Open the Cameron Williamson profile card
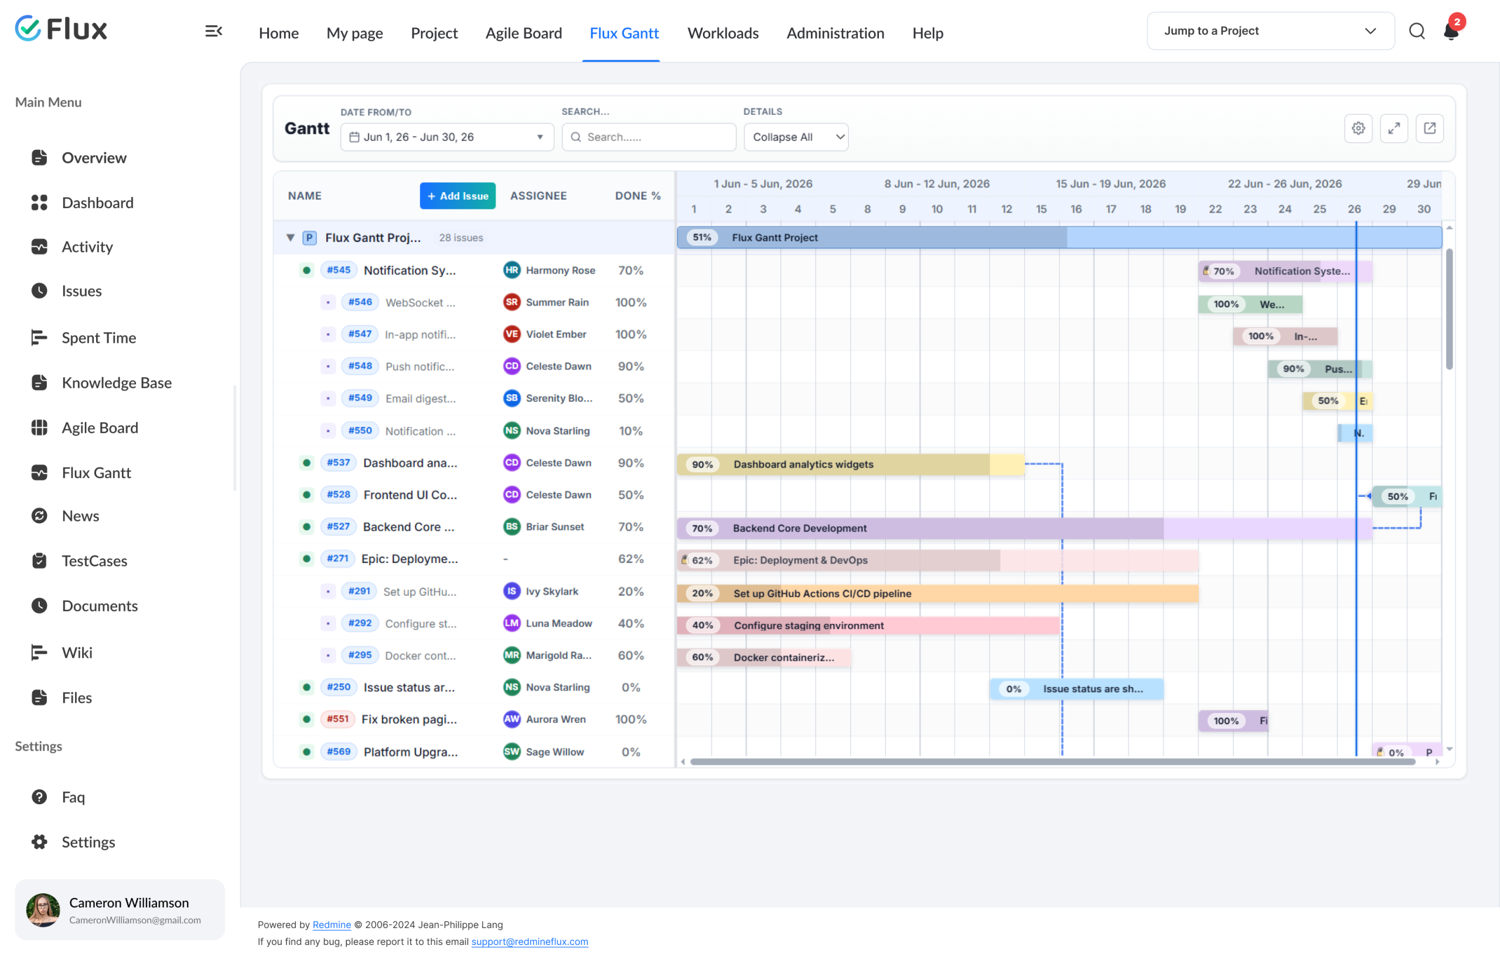Screen dimensions: 1500x959 click(120, 909)
